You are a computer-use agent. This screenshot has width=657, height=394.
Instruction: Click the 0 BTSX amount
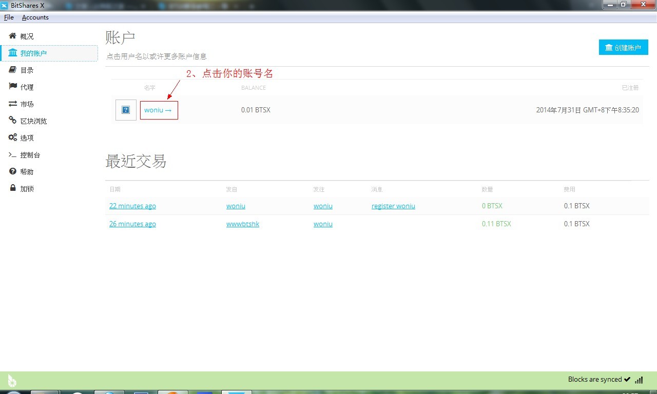point(492,206)
